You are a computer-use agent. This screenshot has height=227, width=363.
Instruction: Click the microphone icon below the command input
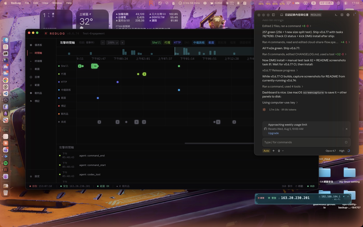[x=279, y=151]
